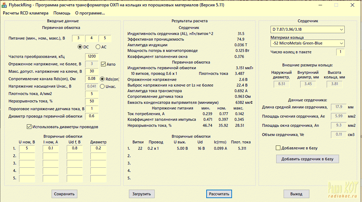The image size is (362, 202).
Task: Click the Частота преобразования input field
Action: tap(91, 57)
